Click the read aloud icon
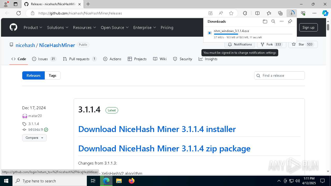This screenshot has width=331, height=186. [x=221, y=13]
